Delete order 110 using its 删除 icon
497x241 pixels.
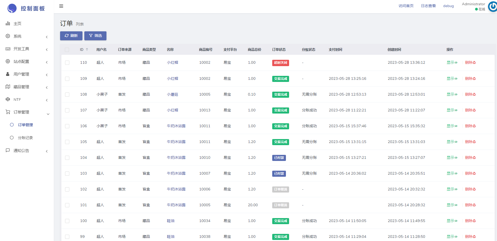(474, 63)
